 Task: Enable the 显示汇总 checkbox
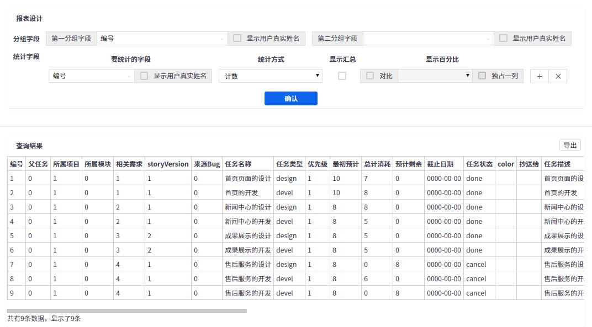coord(342,76)
